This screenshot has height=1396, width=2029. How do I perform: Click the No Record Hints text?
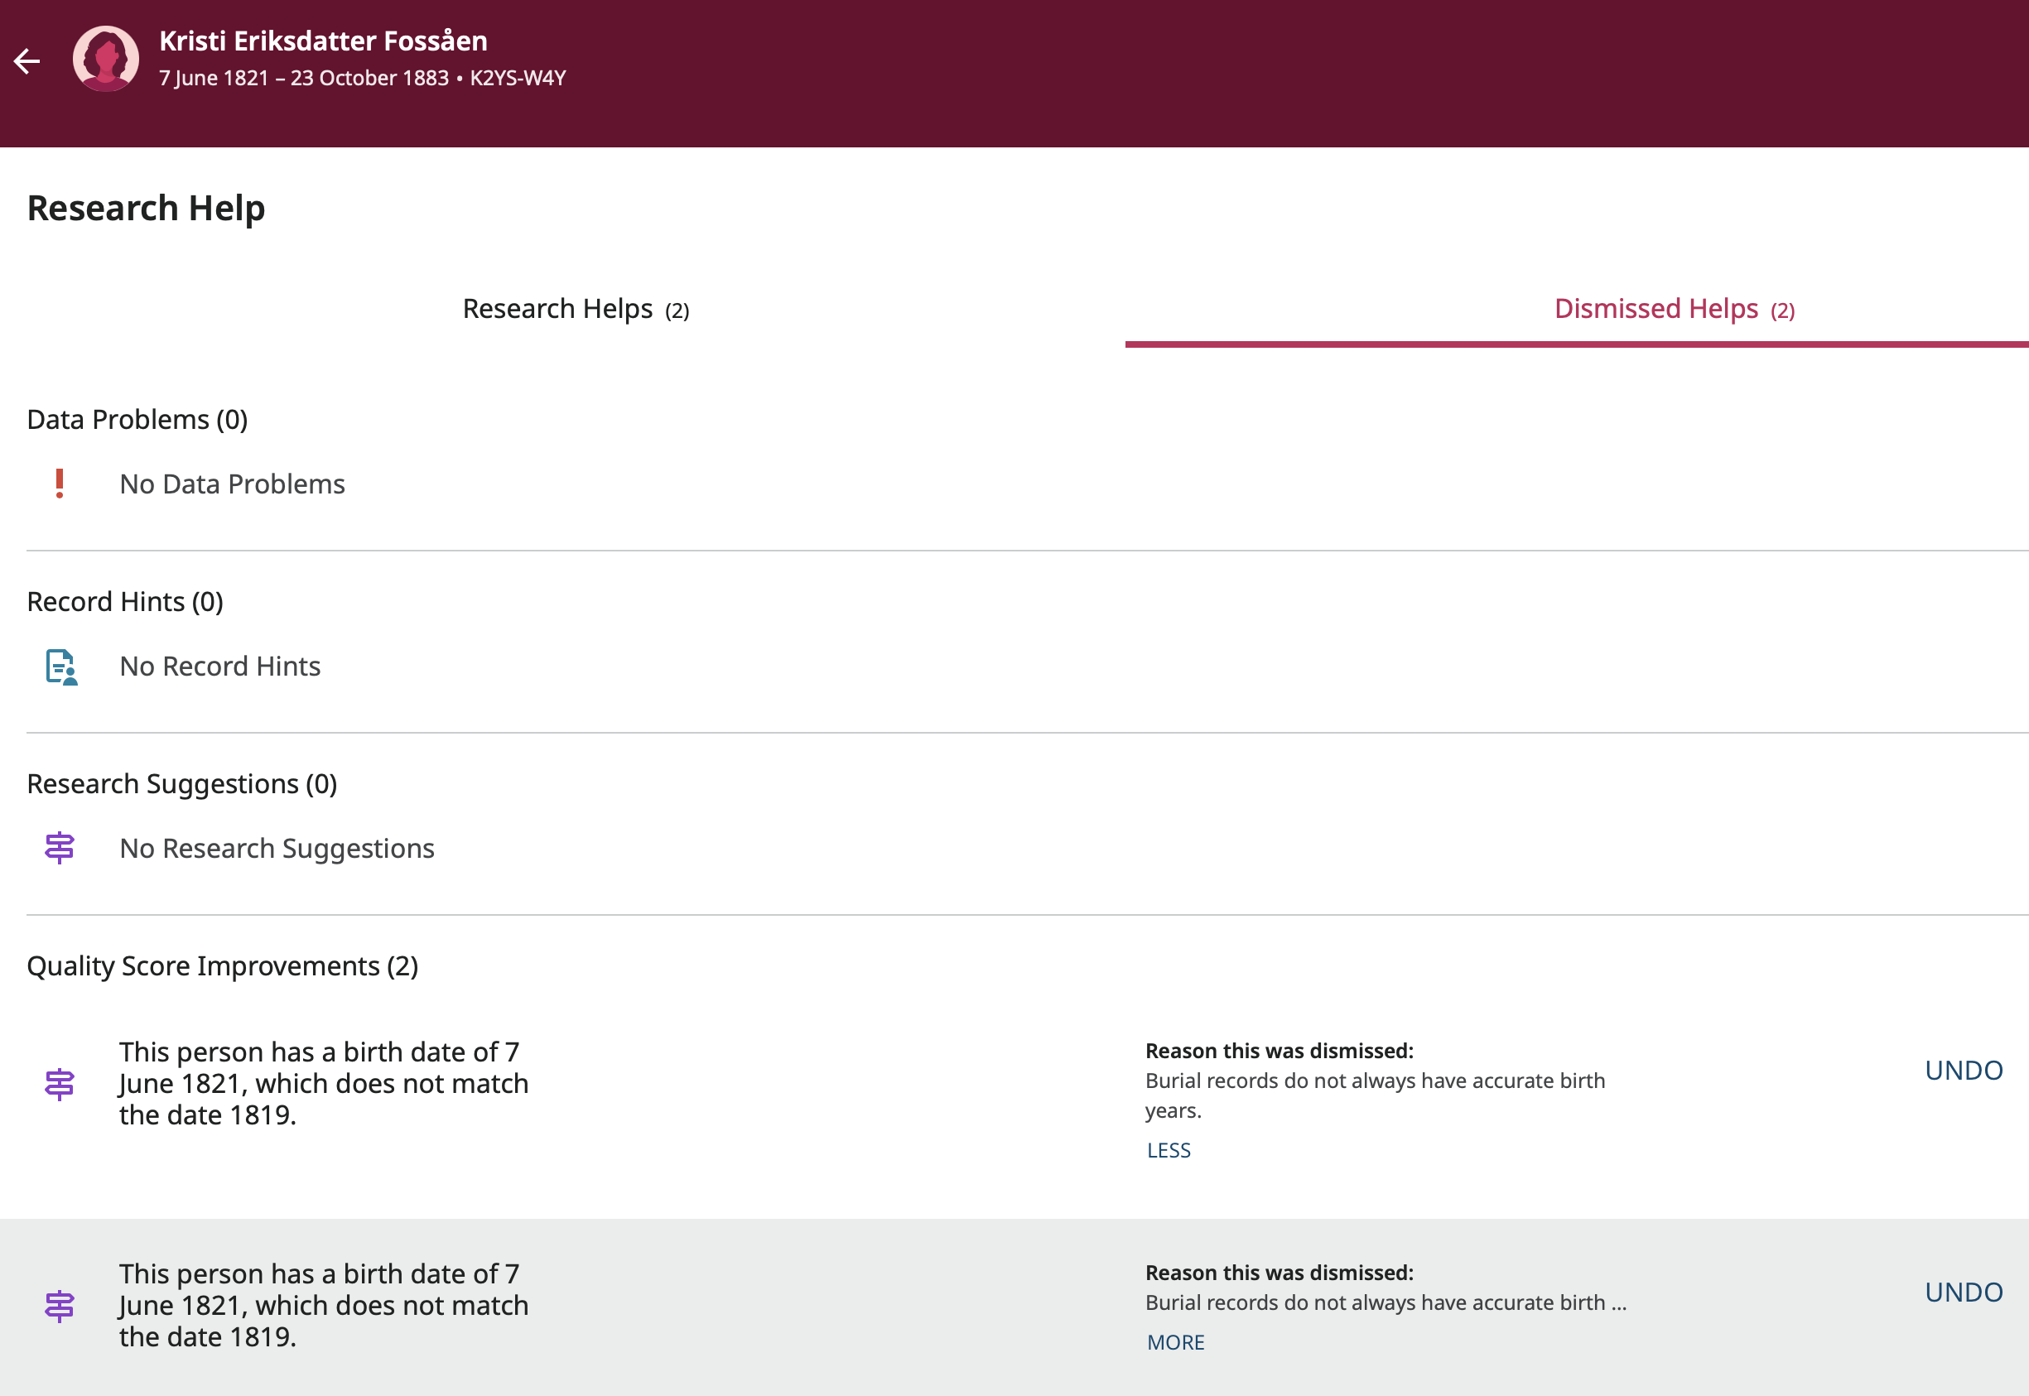[219, 667]
